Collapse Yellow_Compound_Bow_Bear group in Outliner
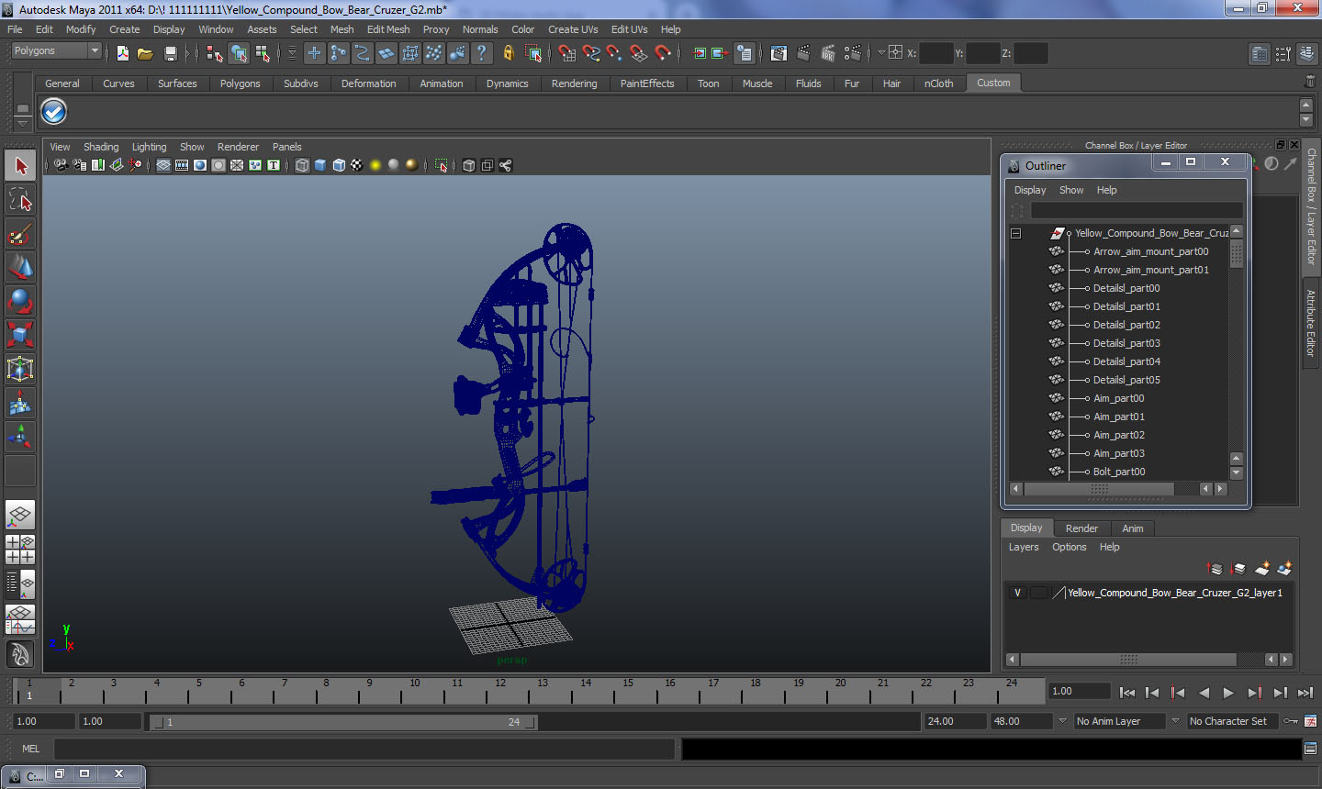 [1015, 233]
